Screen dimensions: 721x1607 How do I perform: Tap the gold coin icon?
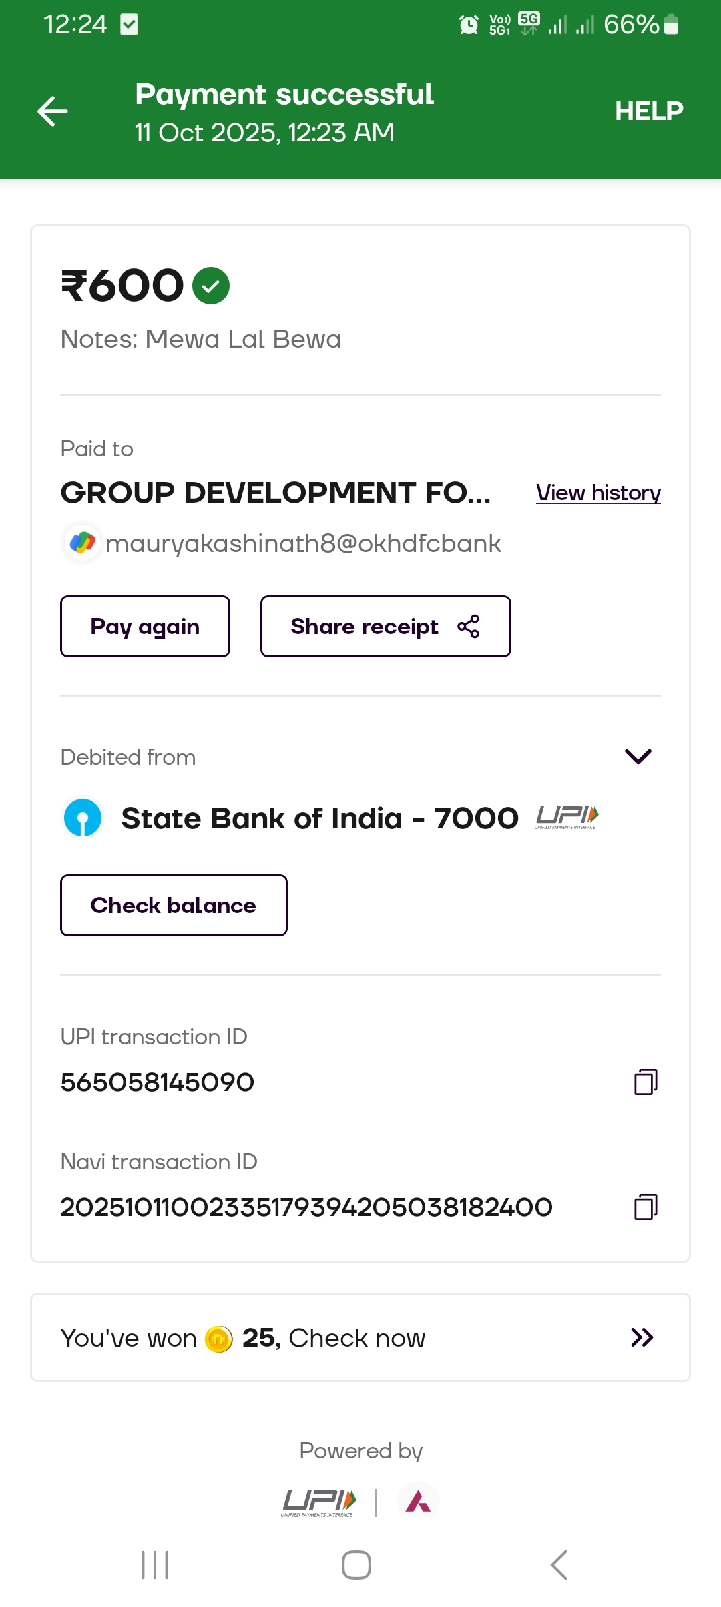click(x=219, y=1338)
